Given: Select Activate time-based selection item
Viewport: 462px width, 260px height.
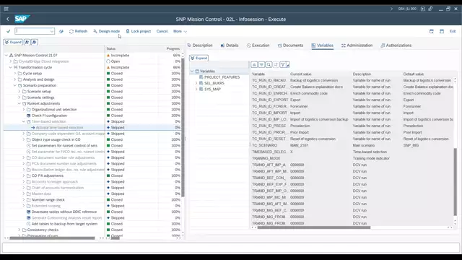Looking at the screenshot, I should click(59, 128).
